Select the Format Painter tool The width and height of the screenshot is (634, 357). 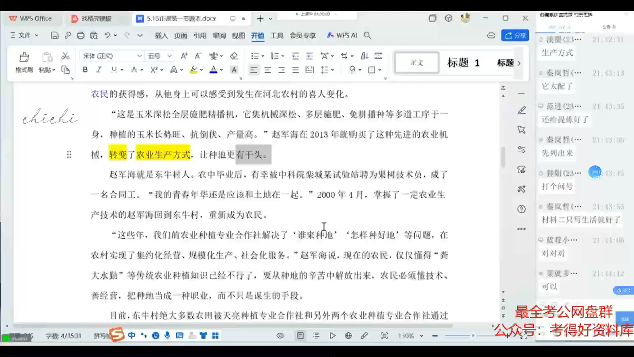click(x=24, y=62)
